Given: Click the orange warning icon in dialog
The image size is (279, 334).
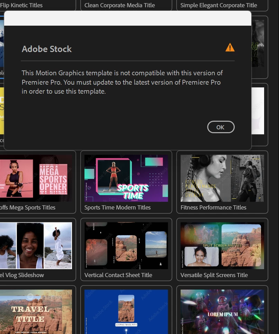Looking at the screenshot, I should [x=230, y=48].
